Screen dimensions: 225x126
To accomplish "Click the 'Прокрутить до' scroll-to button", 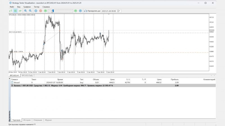I will [x=92, y=11].
